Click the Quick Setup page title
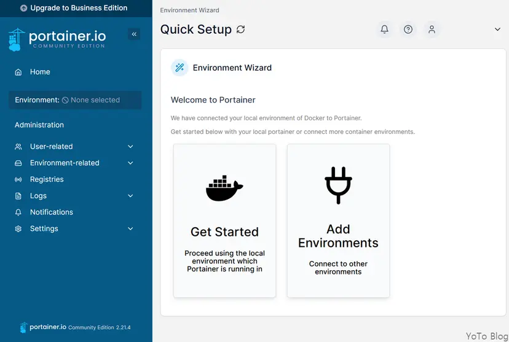 click(x=196, y=29)
